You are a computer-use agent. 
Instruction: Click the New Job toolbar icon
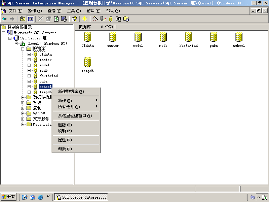[126, 19]
